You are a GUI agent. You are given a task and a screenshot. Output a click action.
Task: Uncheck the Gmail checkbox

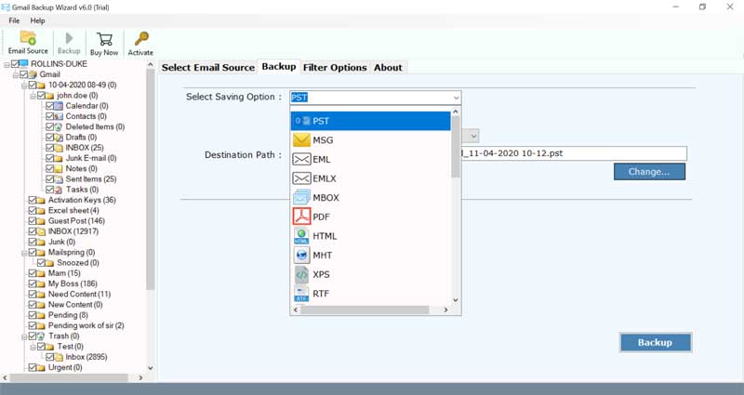pos(23,74)
